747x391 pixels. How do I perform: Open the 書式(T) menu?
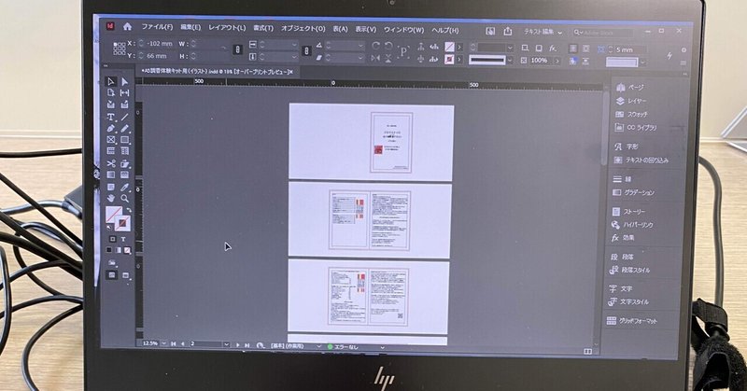(x=263, y=28)
